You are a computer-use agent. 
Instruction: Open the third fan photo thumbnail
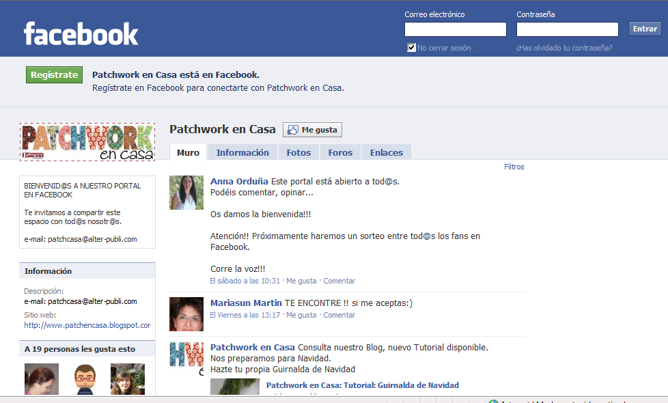tap(128, 378)
